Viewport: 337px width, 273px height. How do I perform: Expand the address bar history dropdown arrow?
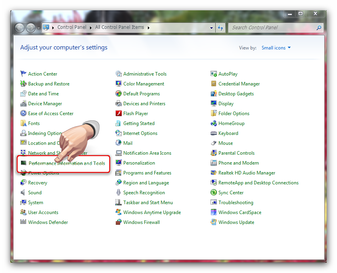[x=211, y=28]
